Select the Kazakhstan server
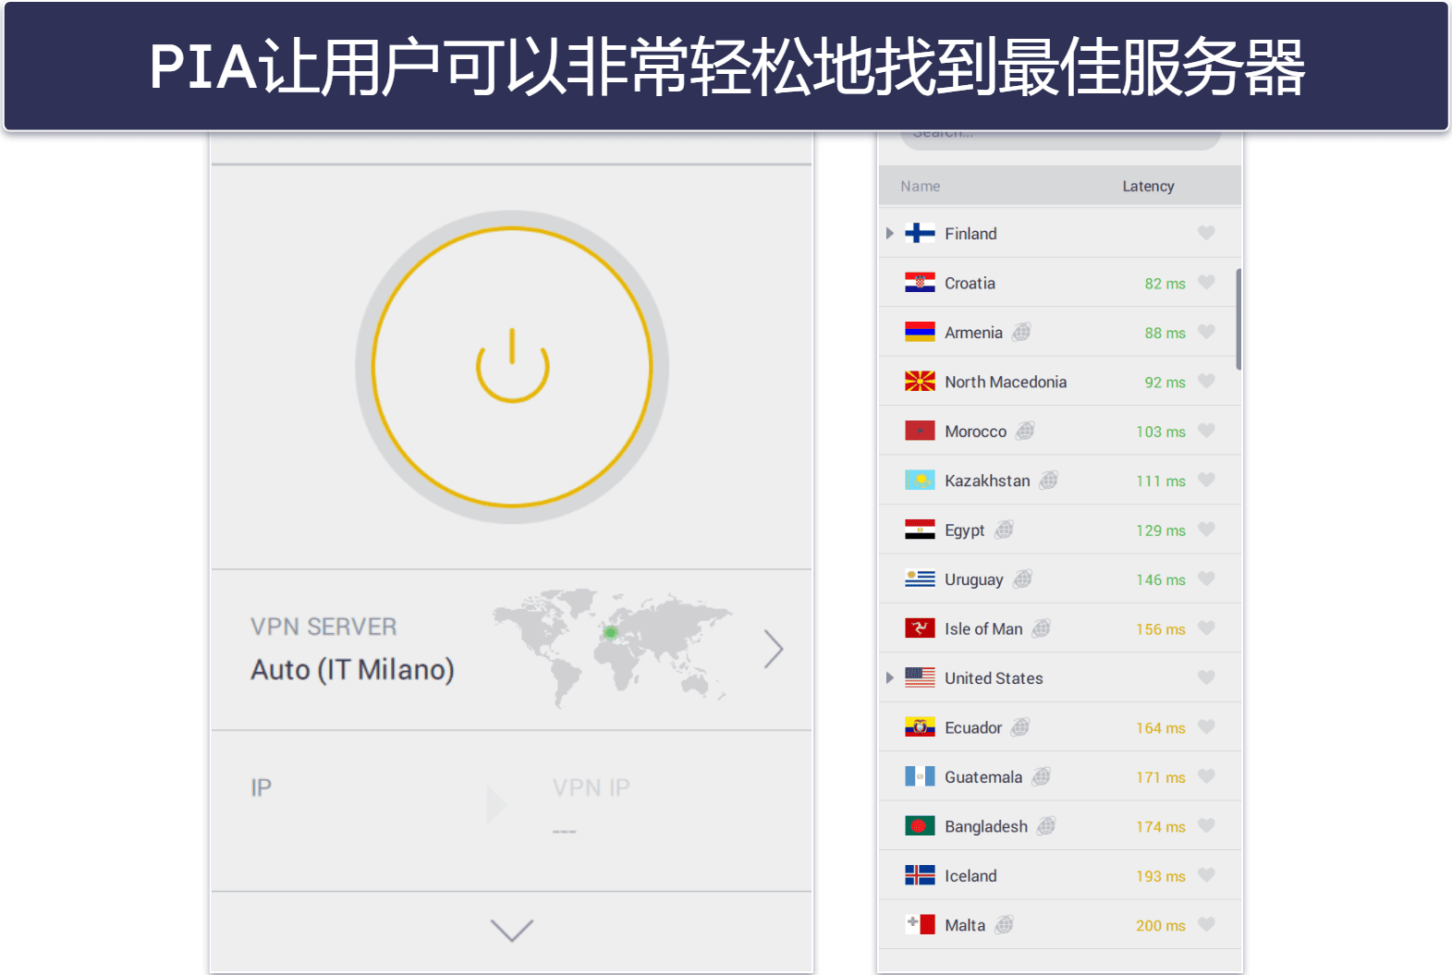This screenshot has height=975, width=1452. pos(1059,481)
